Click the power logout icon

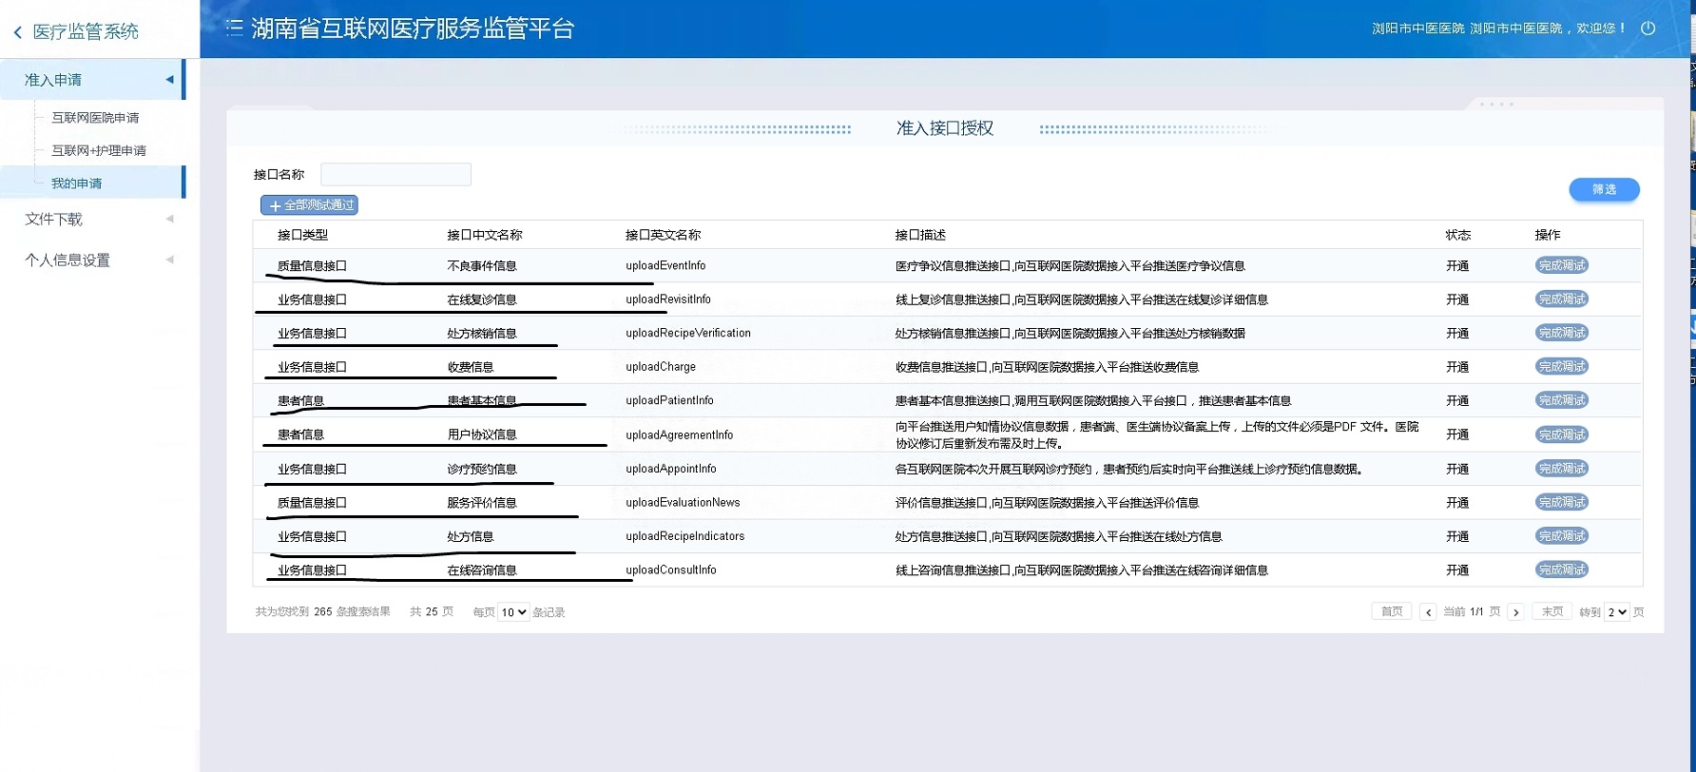pyautogui.click(x=1648, y=29)
